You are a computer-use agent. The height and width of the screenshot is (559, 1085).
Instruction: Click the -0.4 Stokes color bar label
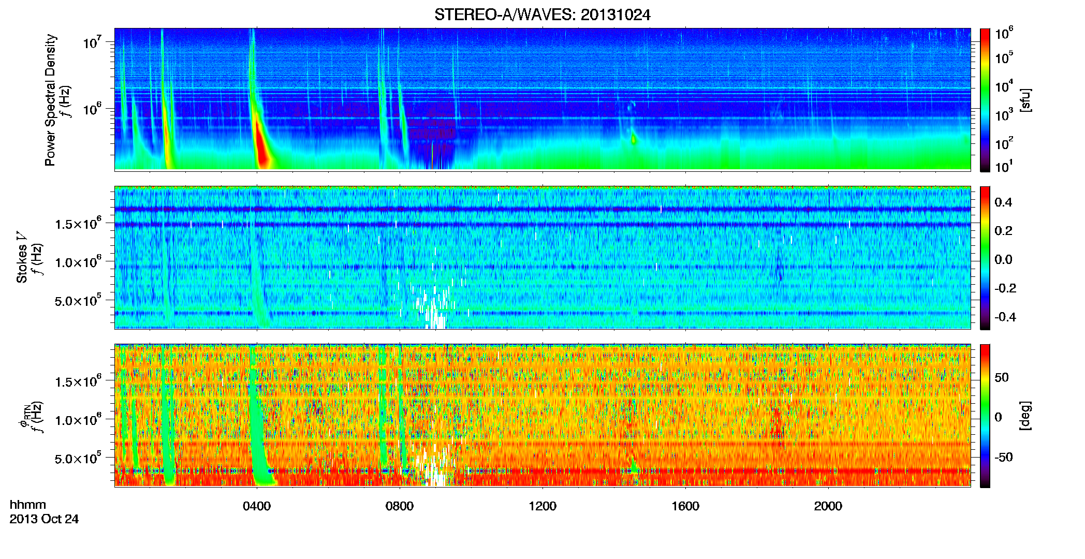[x=1005, y=317]
